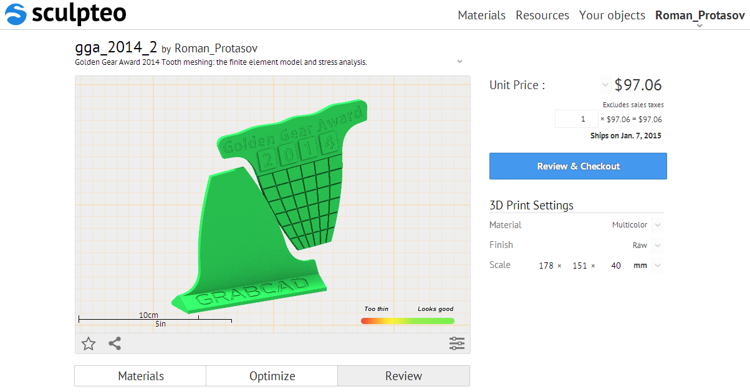Open Roman_Protasov author profile link
Image resolution: width=750 pixels, height=392 pixels.
(216, 49)
